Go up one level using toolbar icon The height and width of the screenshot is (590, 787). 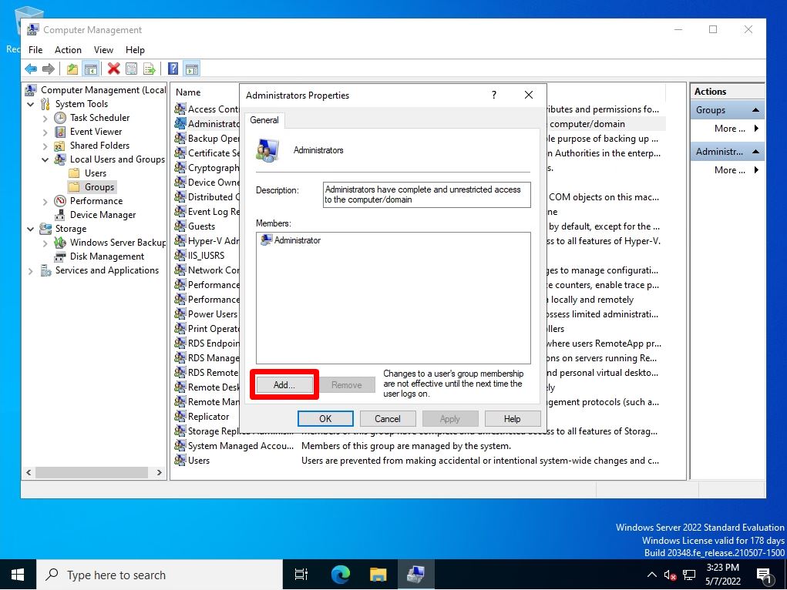click(72, 69)
